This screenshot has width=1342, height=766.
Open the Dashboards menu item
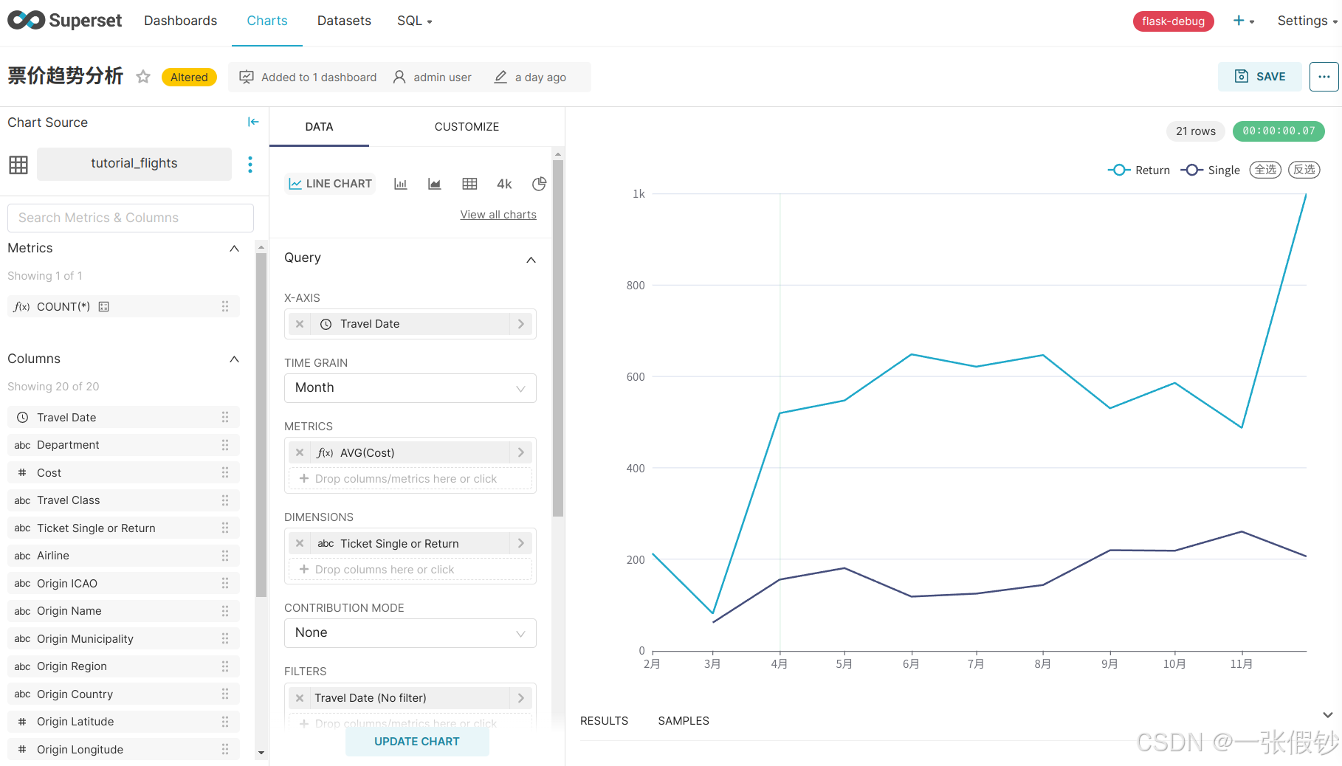click(x=180, y=21)
